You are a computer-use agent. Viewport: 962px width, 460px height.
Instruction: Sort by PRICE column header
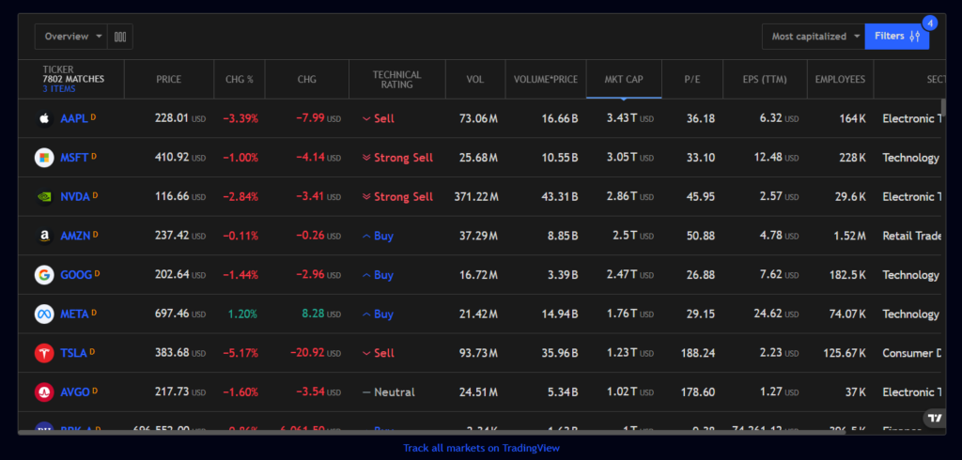click(x=169, y=80)
